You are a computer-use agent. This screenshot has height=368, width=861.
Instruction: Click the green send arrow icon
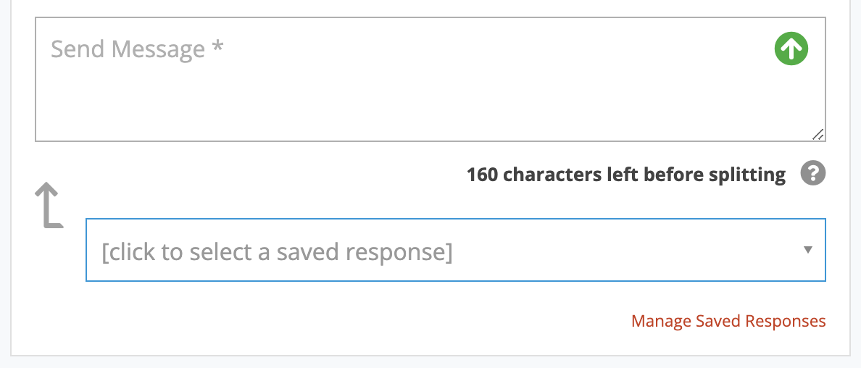click(791, 49)
